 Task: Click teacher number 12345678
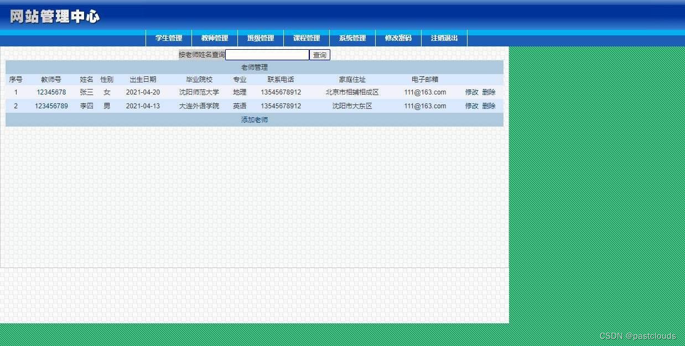[x=51, y=92]
